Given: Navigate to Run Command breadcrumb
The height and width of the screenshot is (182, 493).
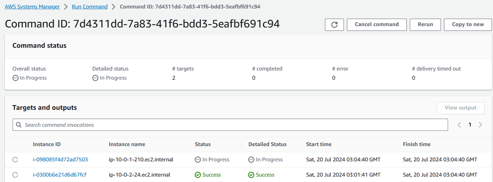Looking at the screenshot, I should pos(90,7).
